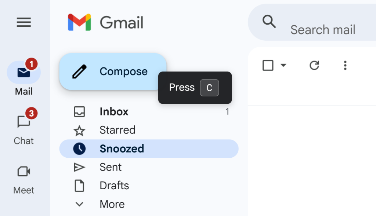Expand the More labels section
The width and height of the screenshot is (376, 216).
[x=112, y=204]
